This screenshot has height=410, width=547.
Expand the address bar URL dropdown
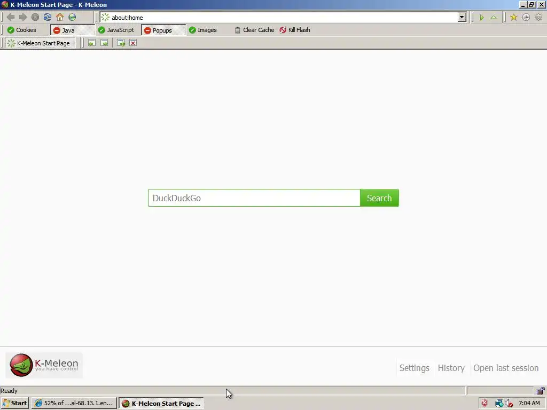coord(462,17)
